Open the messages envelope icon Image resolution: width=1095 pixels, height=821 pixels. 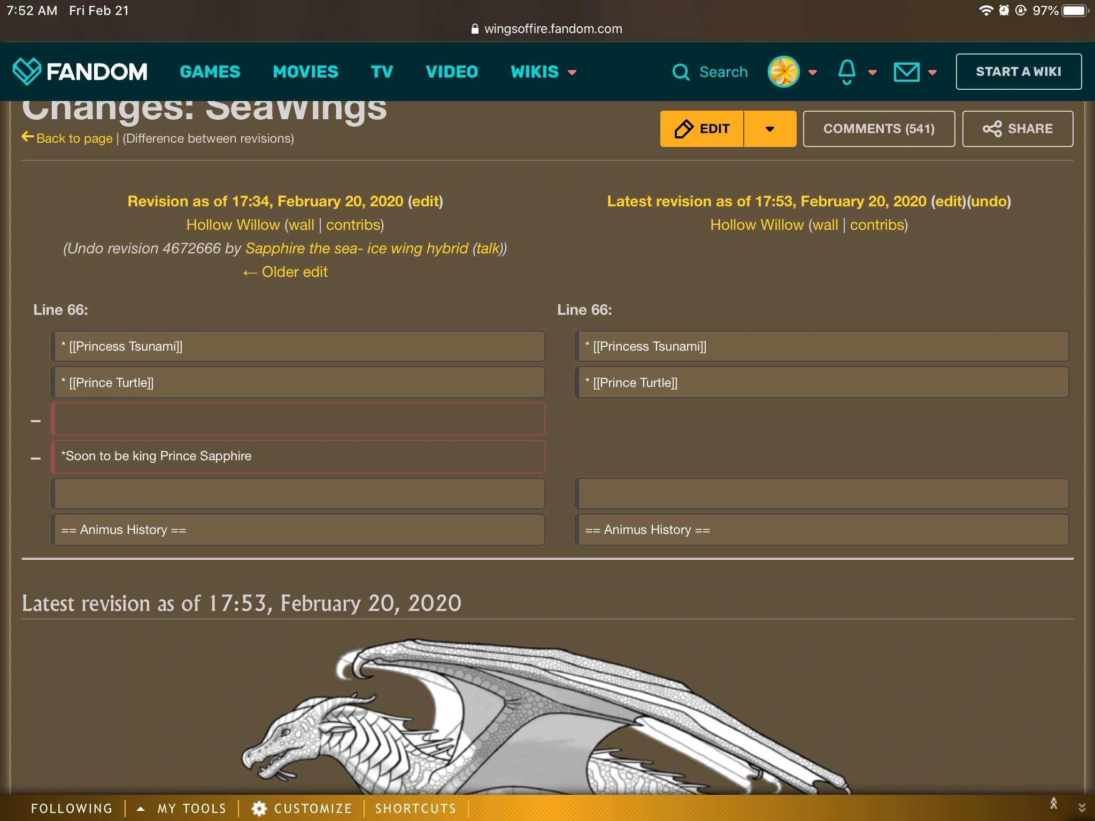click(x=906, y=72)
